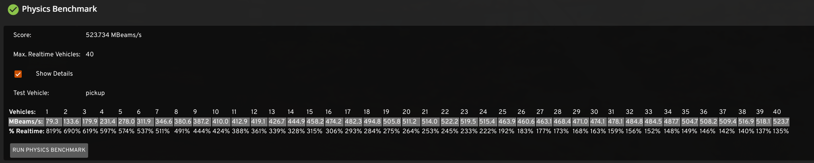The image size is (814, 163).
Task: Uncheck the Show Details checkbox
Action: (18, 74)
